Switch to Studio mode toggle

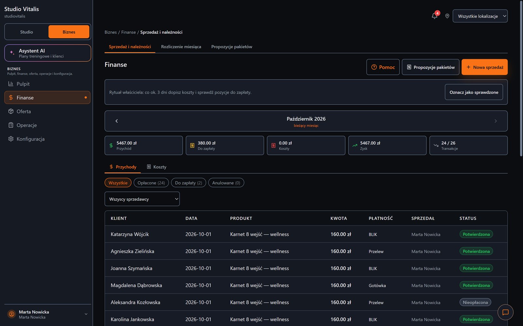(x=26, y=32)
